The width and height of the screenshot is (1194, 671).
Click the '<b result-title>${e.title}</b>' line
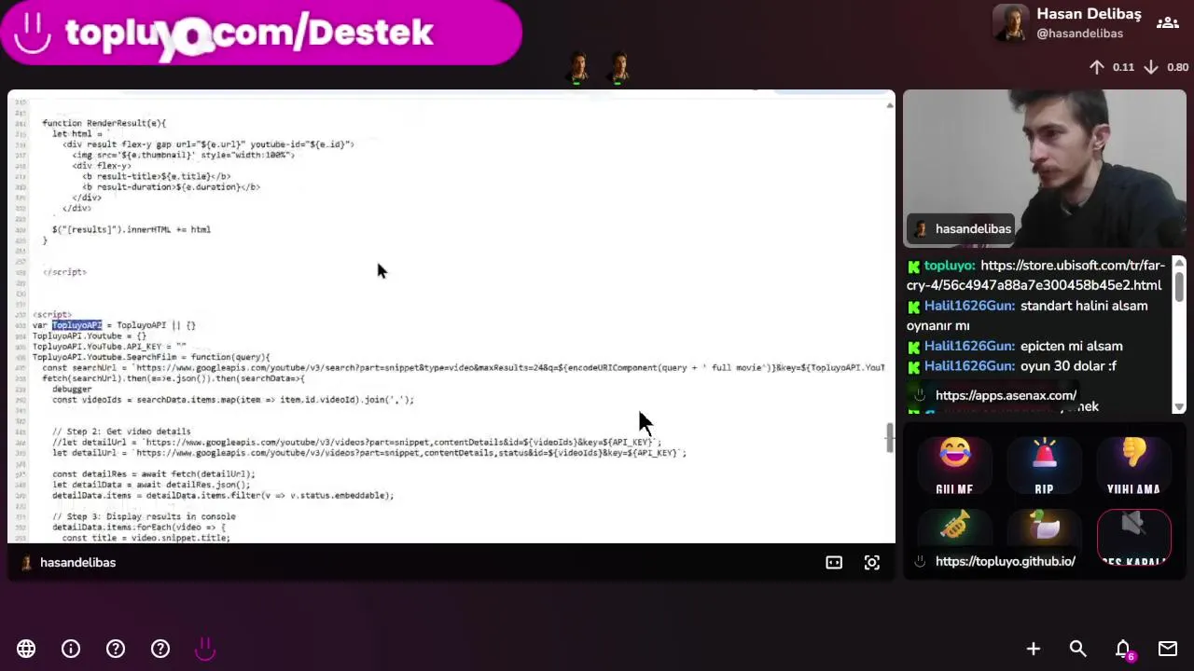[x=157, y=176]
